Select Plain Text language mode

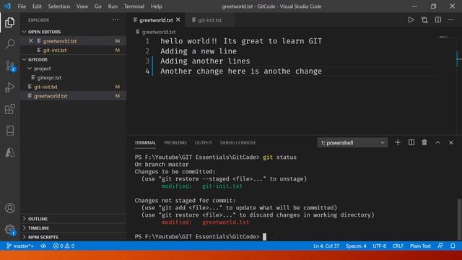pyautogui.click(x=420, y=246)
